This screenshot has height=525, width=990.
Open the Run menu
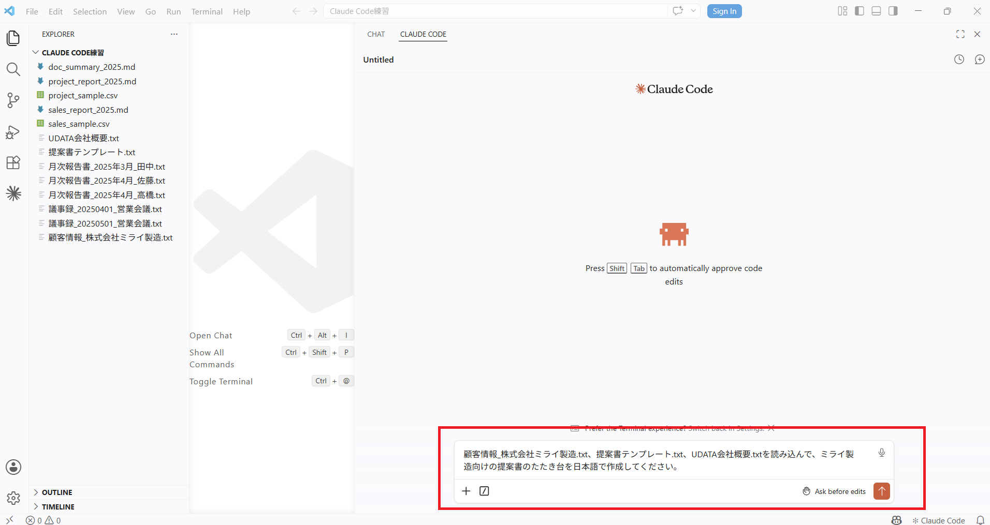click(173, 11)
